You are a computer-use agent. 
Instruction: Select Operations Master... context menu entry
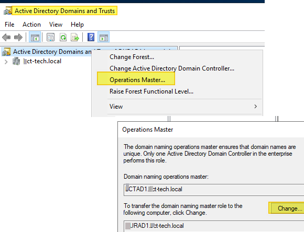coord(137,80)
